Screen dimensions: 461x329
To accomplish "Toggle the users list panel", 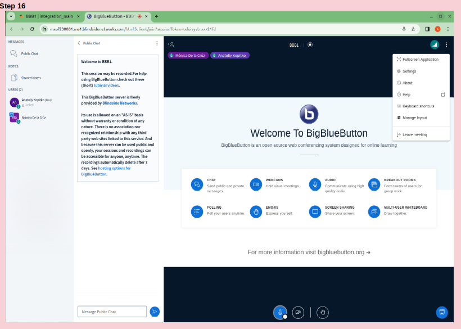I will click(x=171, y=44).
